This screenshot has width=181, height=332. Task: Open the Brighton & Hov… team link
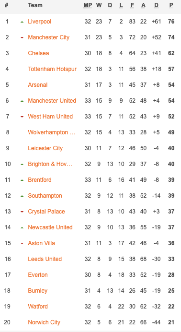click(50, 164)
